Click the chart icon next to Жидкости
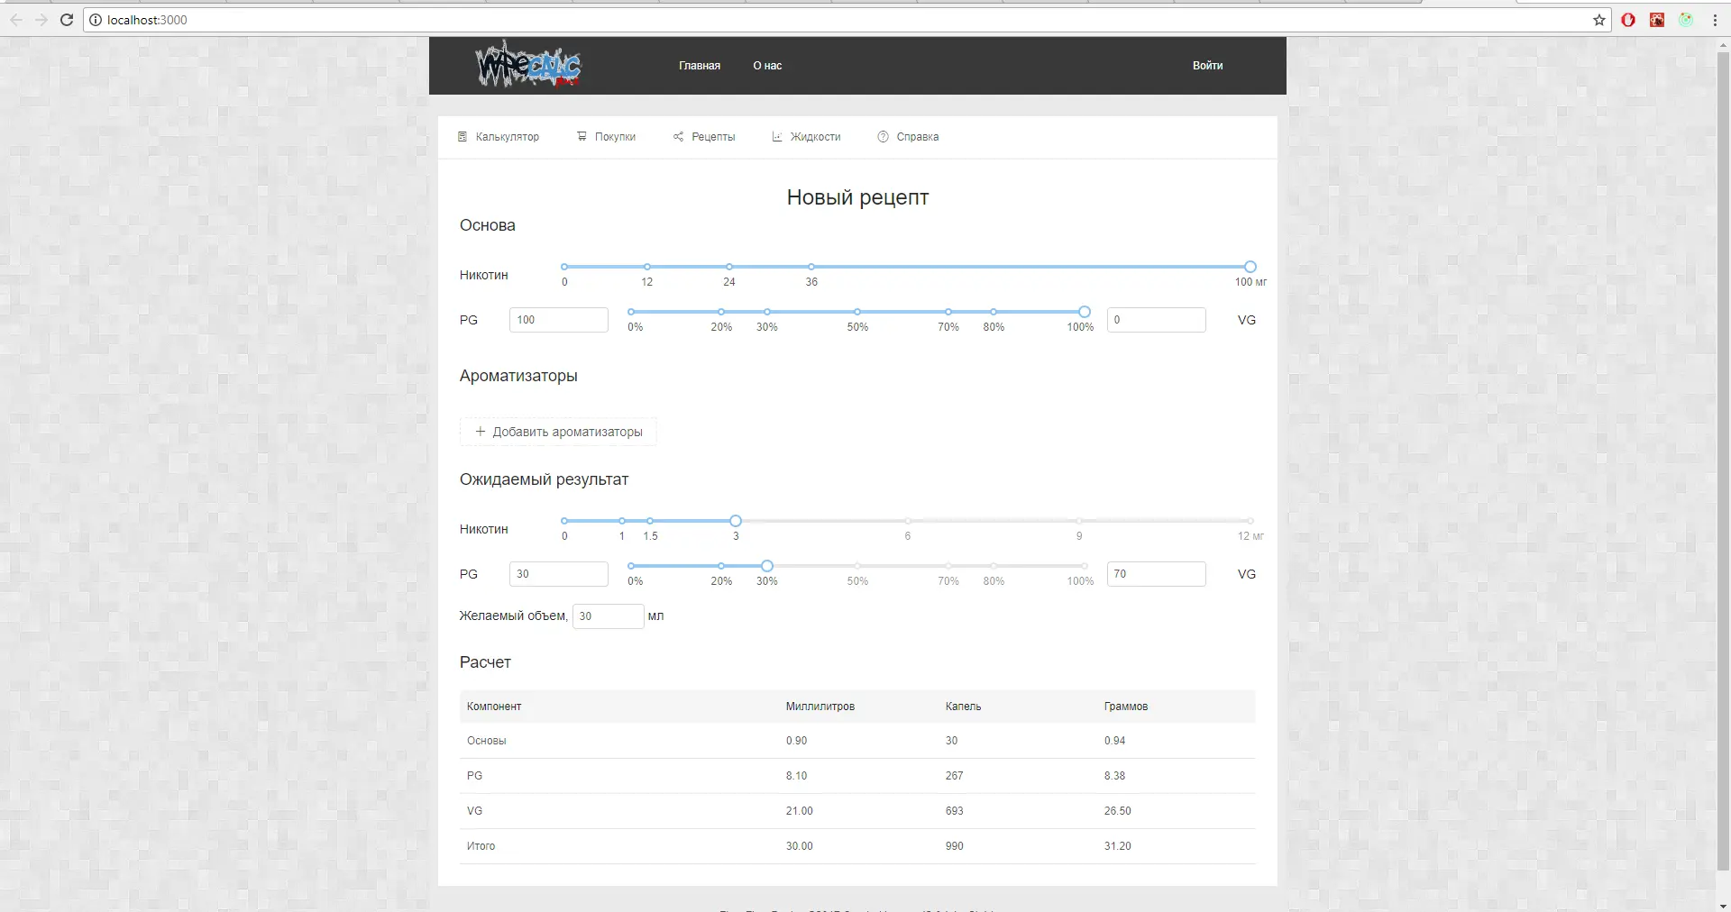The image size is (1731, 912). [x=777, y=137]
